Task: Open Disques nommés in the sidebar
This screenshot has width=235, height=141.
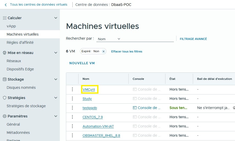Action: (x=21, y=88)
